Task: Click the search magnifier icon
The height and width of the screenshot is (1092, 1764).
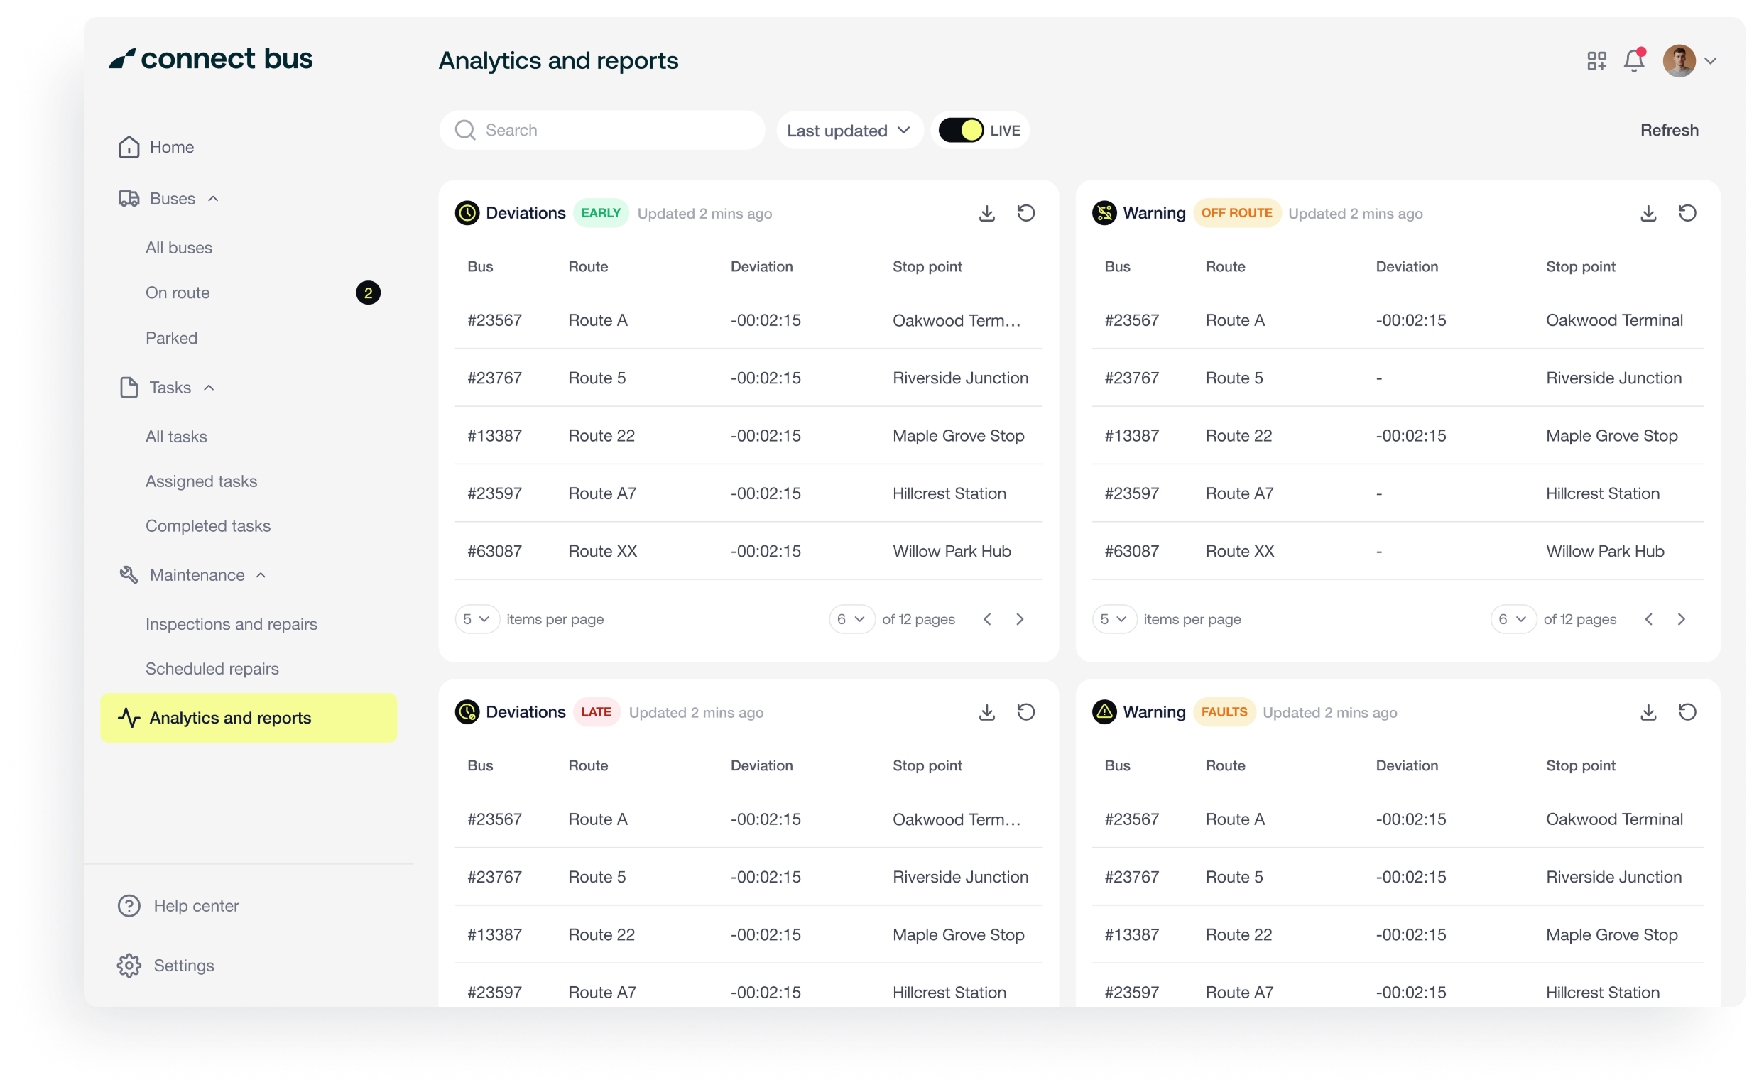Action: click(x=465, y=130)
